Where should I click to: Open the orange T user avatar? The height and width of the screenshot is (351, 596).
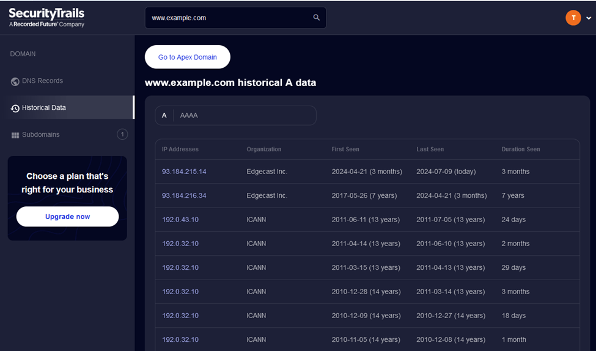(573, 18)
